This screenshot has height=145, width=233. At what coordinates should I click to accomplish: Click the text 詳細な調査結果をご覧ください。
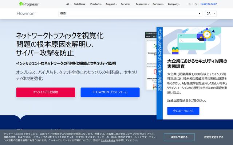click(187, 101)
